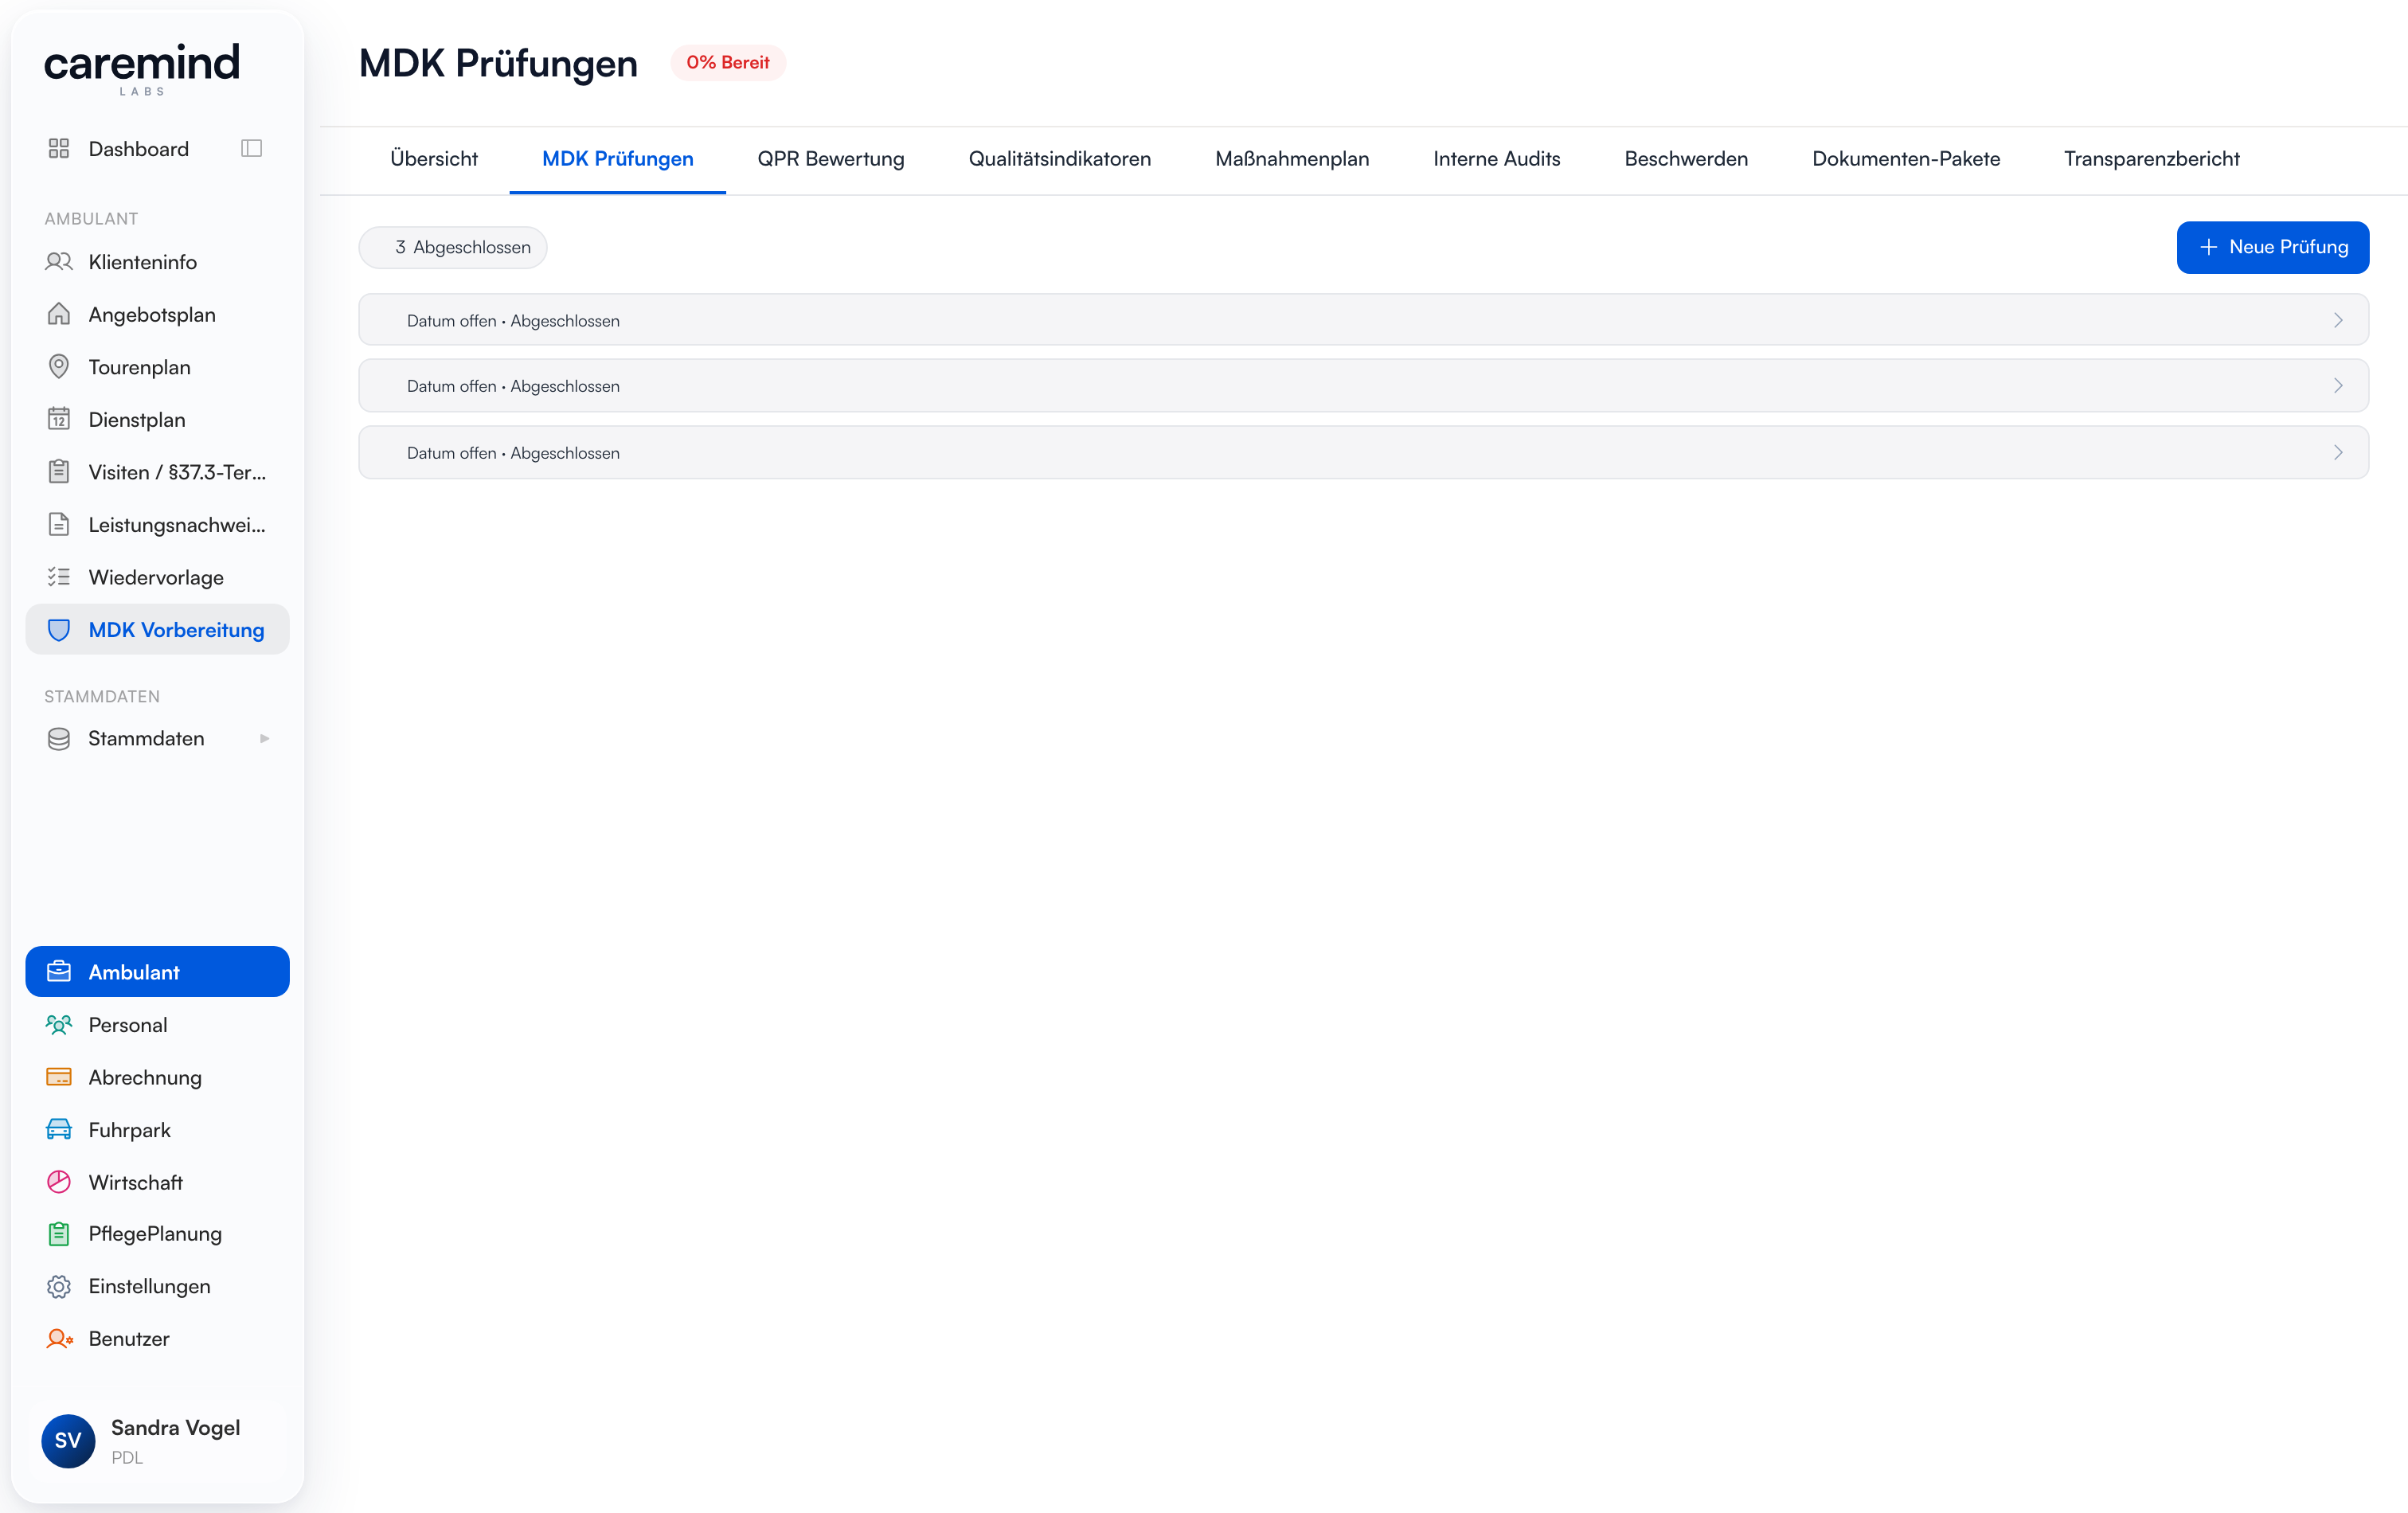Viewport: 2408px width, 1513px height.
Task: Expand the third Datum offen entry chevron
Action: coord(2338,453)
